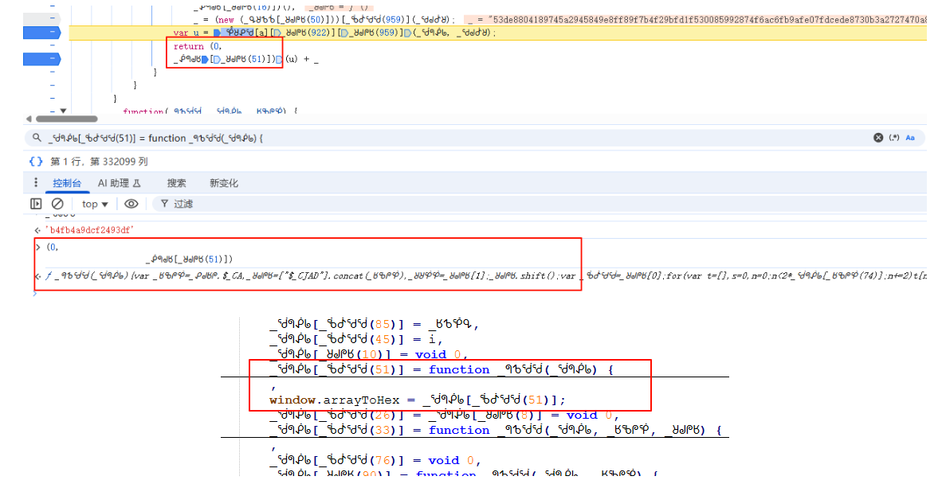The height and width of the screenshot is (484, 942).
Task: Click the line ending '(85)] = _' in the snippet
Action: pos(375,325)
